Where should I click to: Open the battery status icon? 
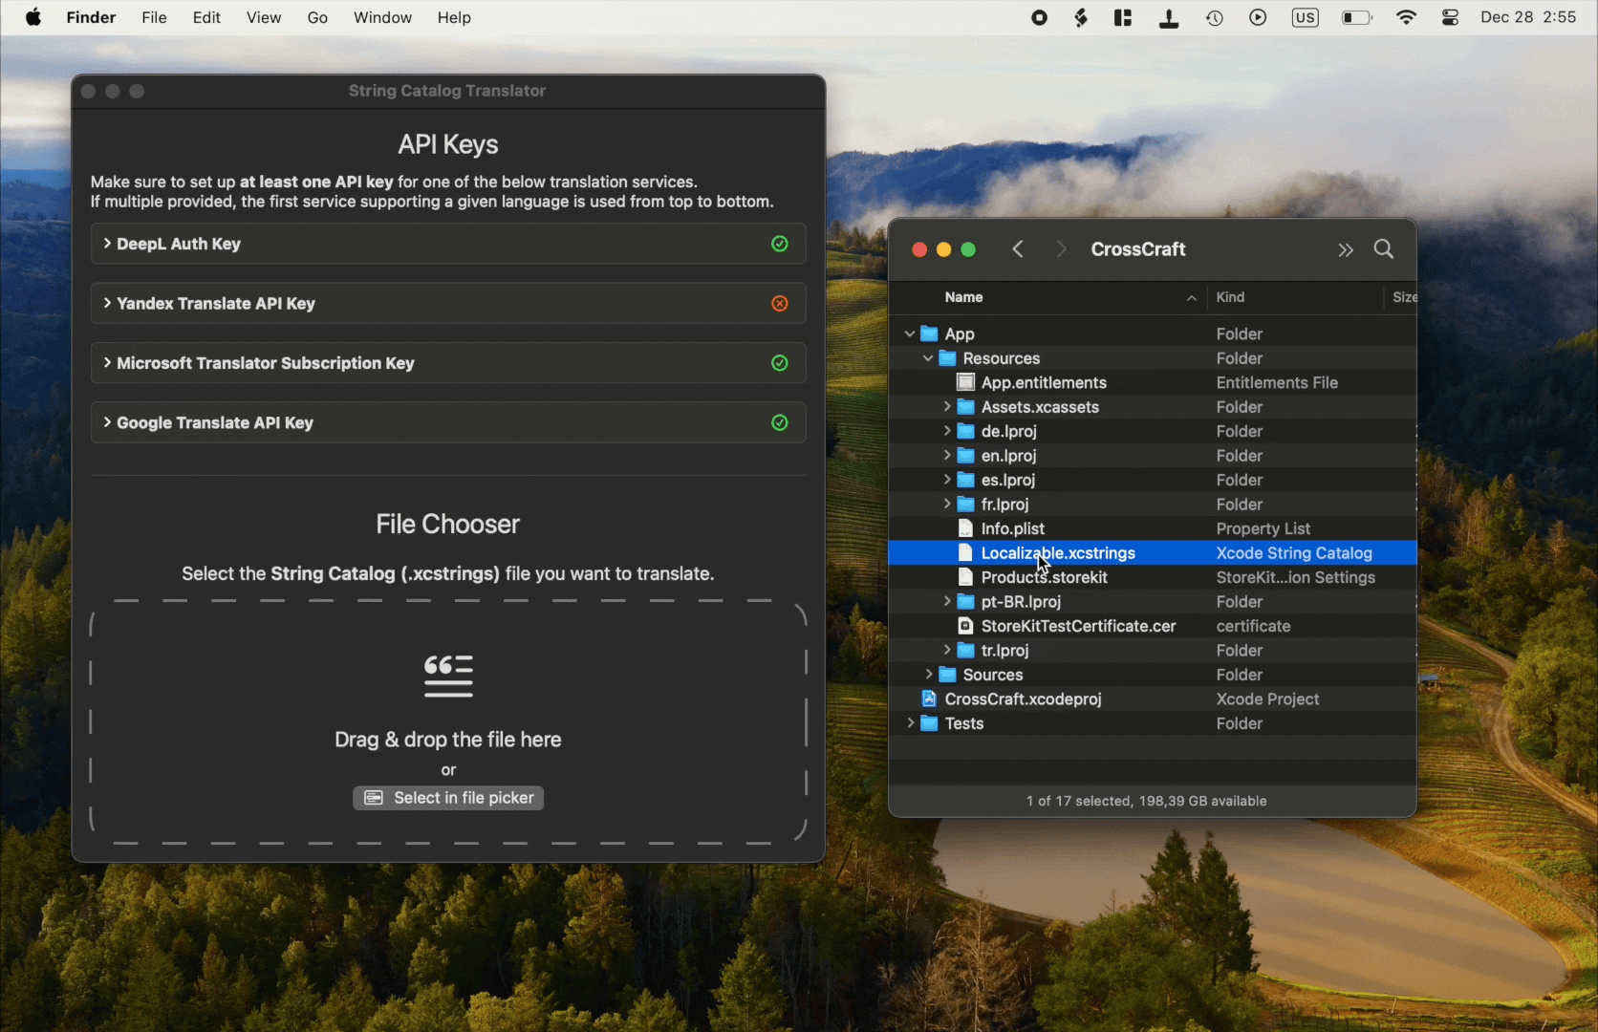pos(1357,17)
